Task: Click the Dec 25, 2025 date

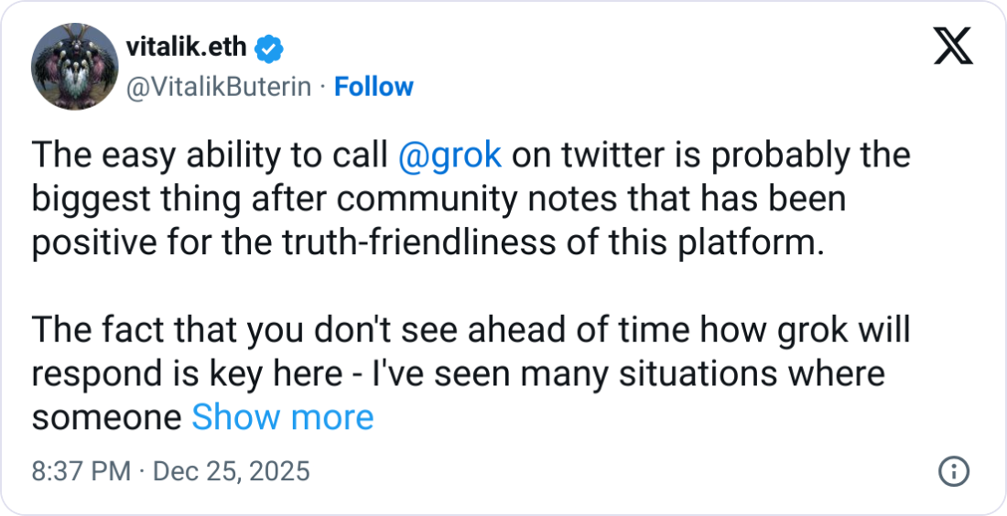Action: pos(231,472)
